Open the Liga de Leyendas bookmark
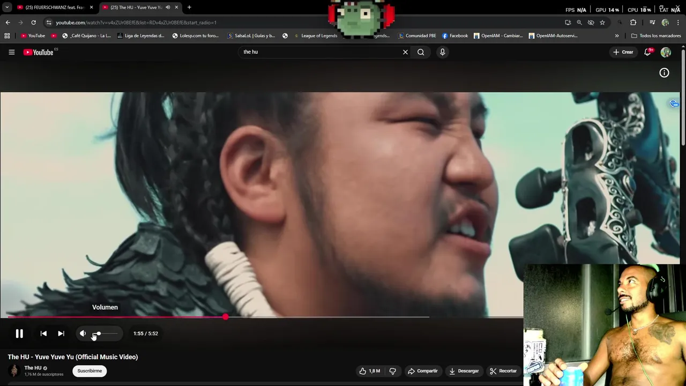Viewport: 686px width, 386px height. tap(140, 36)
